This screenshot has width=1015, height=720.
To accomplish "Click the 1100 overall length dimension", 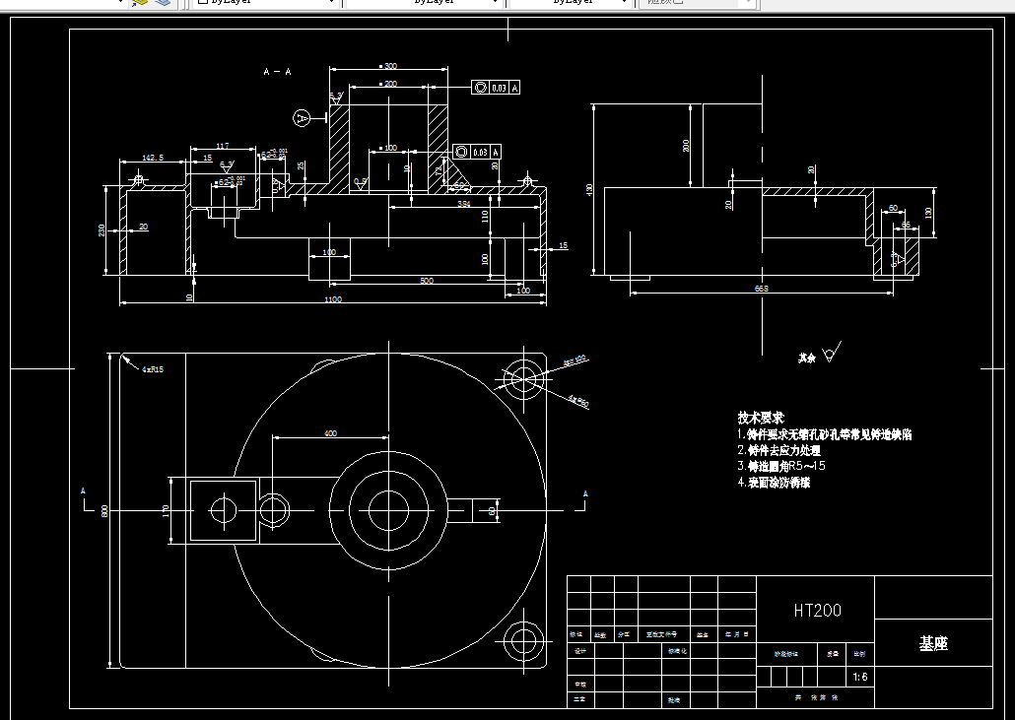I will point(333,299).
